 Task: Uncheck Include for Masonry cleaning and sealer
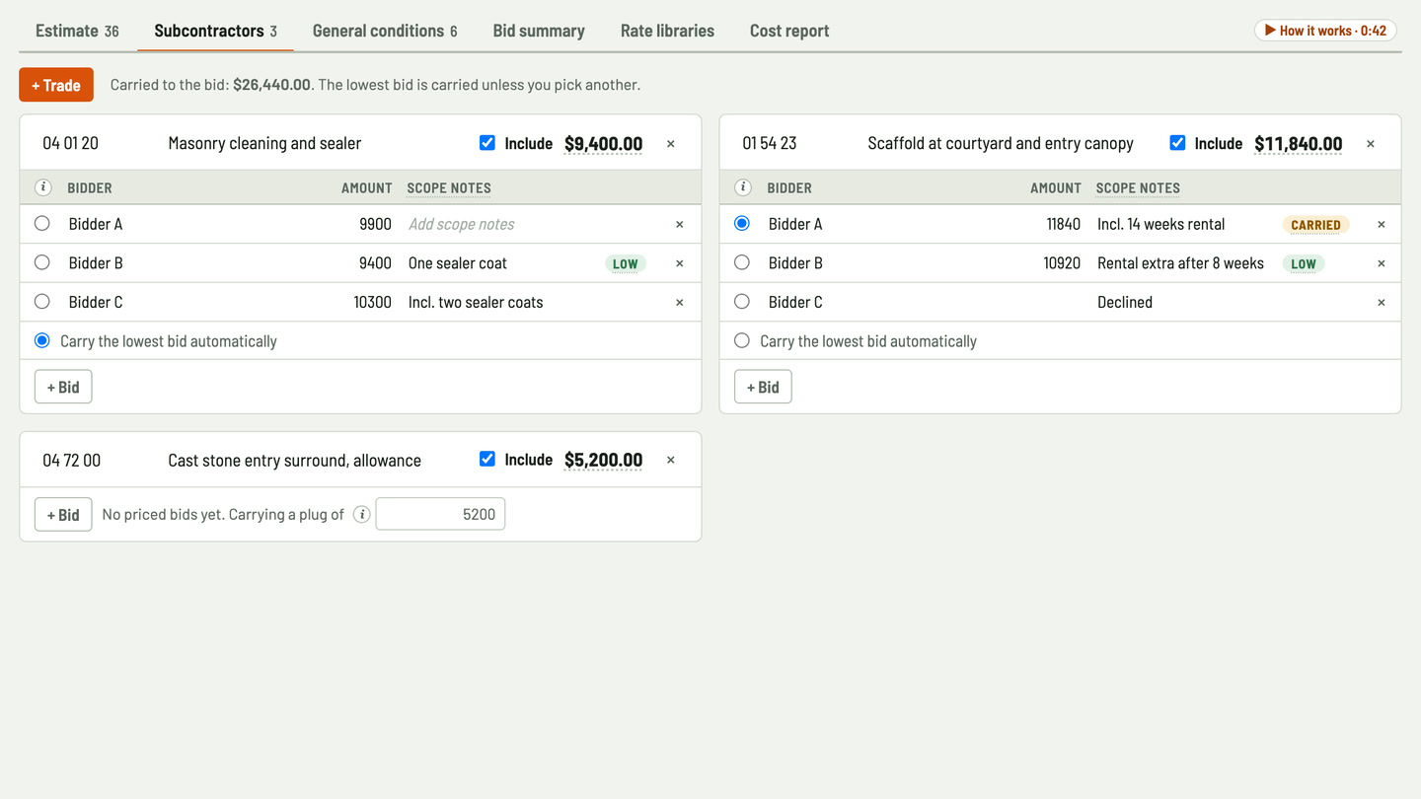coord(487,143)
